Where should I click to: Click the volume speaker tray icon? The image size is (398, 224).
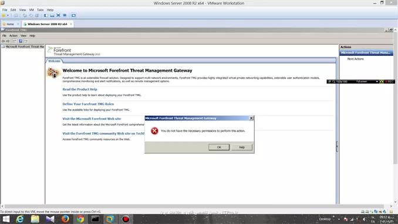365,219
